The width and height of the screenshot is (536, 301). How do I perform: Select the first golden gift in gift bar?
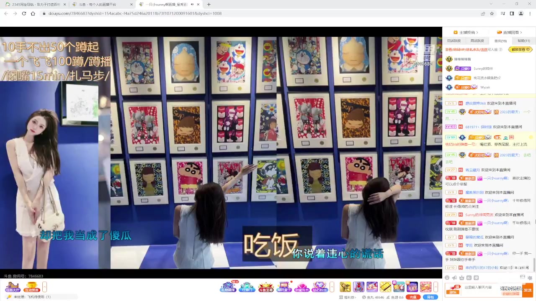345,287
